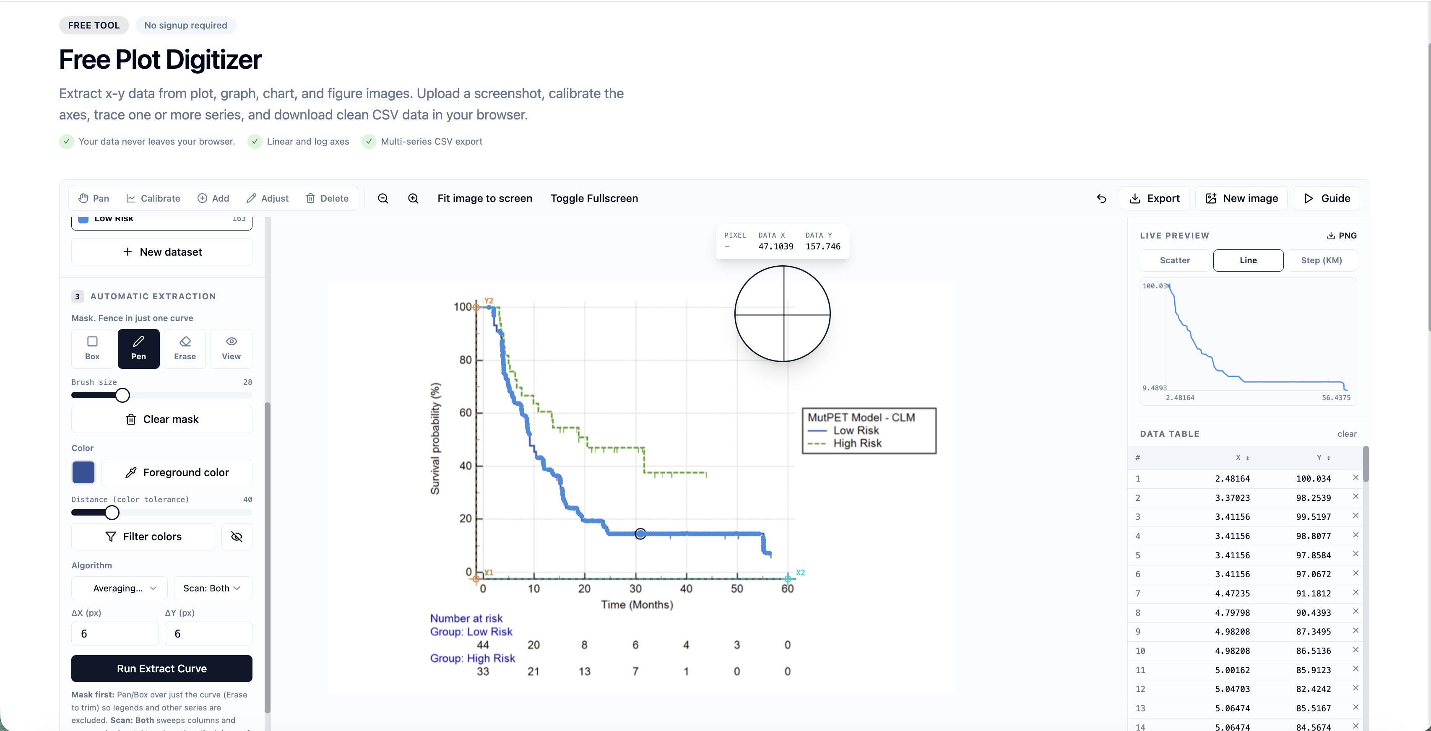Click the selected data point on the curve
Viewport: 1431px width, 731px height.
click(x=640, y=534)
